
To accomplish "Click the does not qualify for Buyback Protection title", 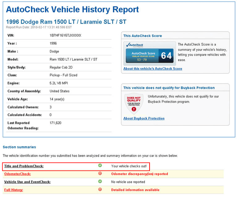I will coord(169,88).
